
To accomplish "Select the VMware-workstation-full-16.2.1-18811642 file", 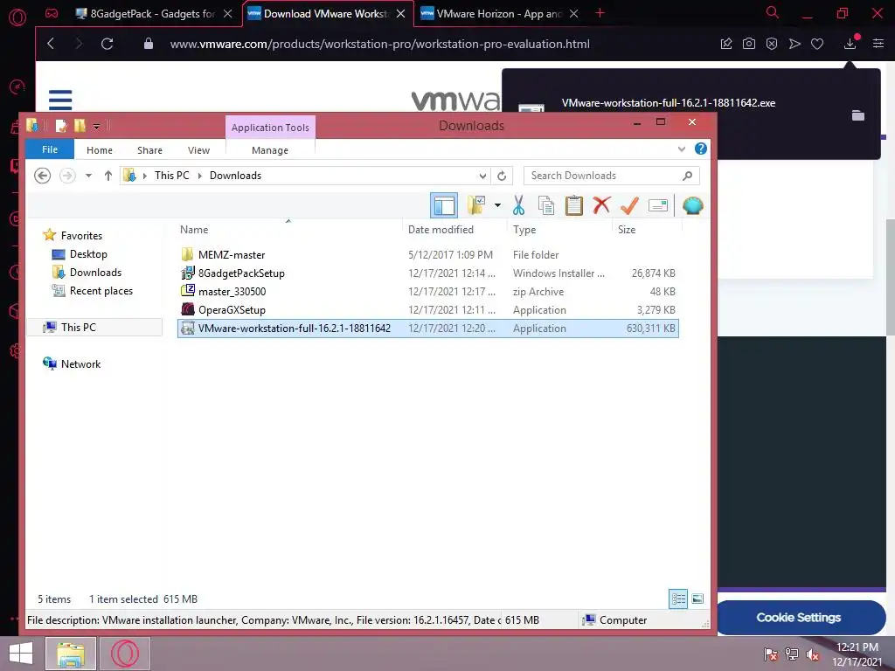I will (428, 329).
